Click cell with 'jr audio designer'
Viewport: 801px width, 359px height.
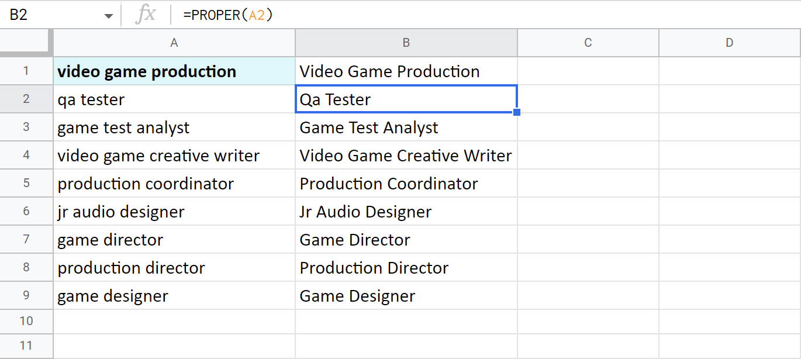174,212
